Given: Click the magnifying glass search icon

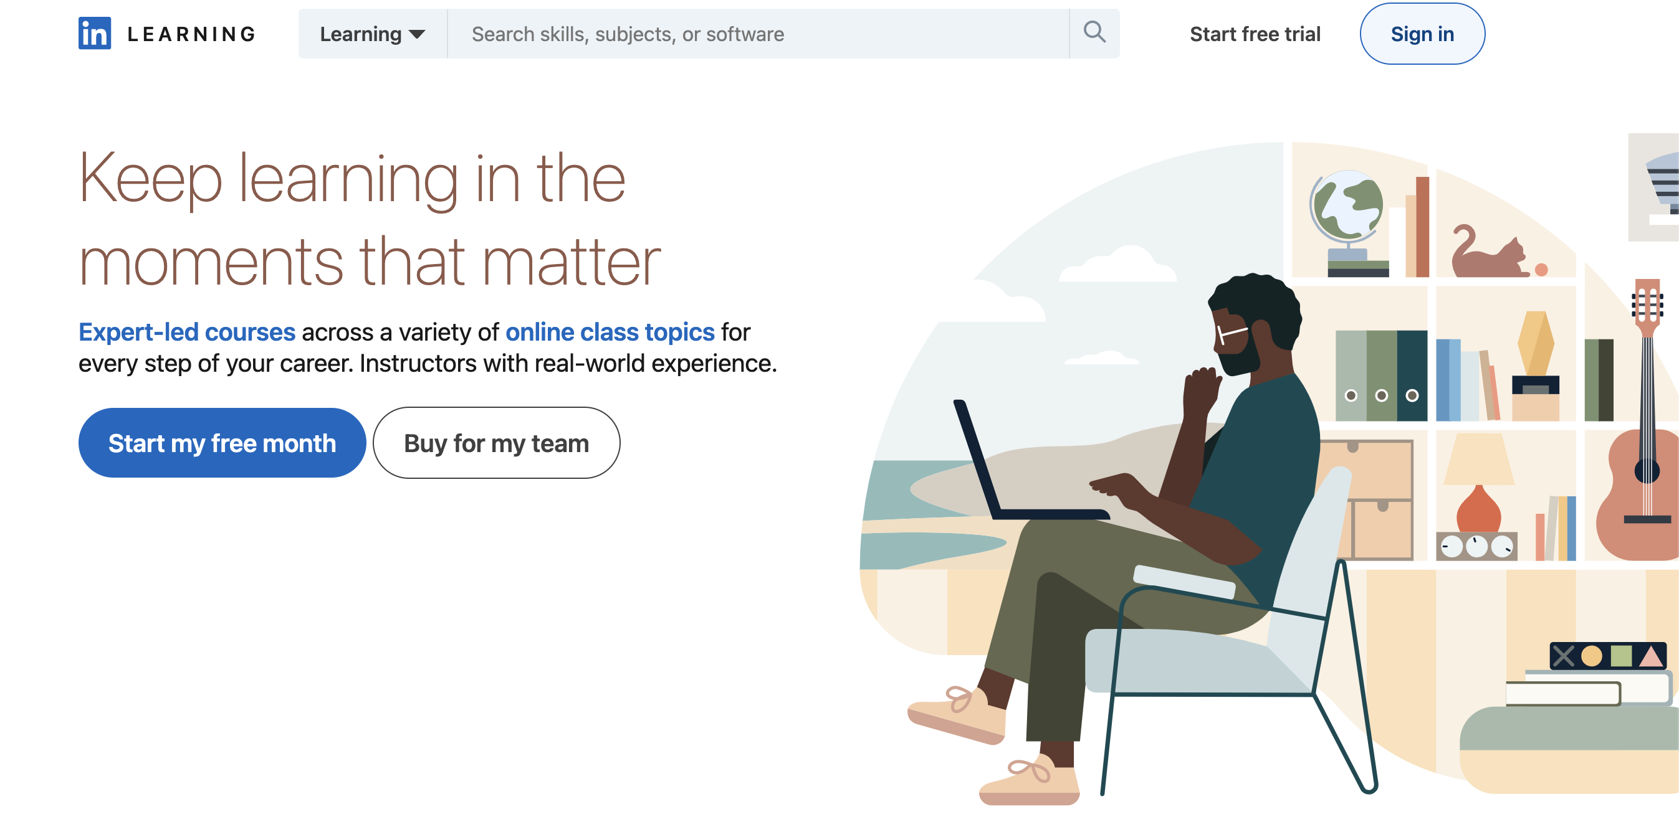Looking at the screenshot, I should [x=1094, y=32].
